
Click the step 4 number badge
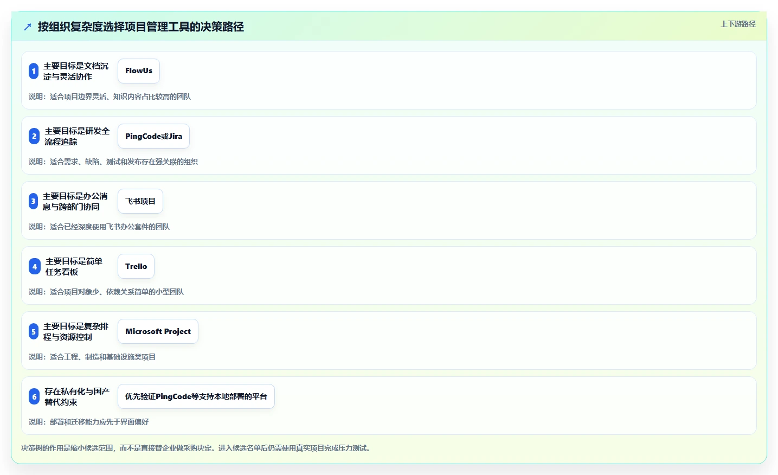coord(35,266)
